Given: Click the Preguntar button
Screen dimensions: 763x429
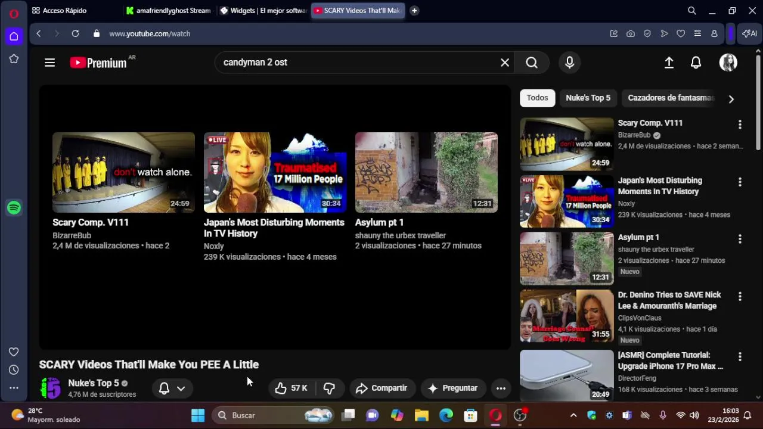Looking at the screenshot, I should (452, 388).
